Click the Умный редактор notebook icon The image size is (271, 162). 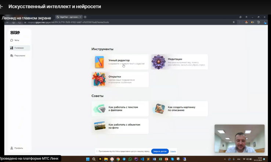(100, 62)
